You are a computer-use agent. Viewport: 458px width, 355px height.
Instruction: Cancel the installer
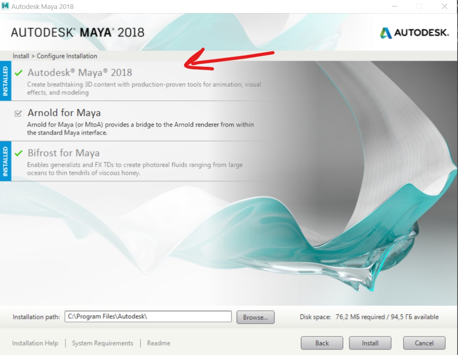coord(424,343)
